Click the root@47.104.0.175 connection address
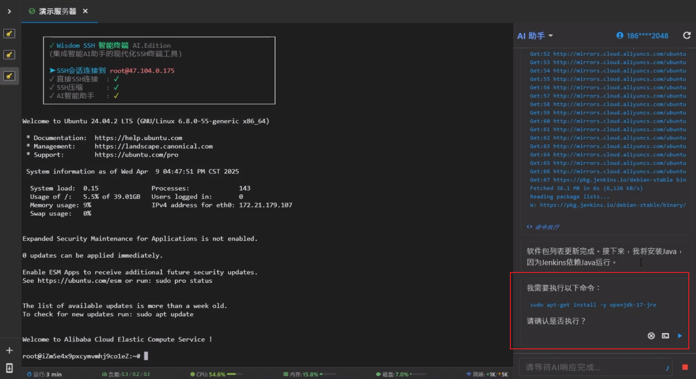 (x=142, y=71)
